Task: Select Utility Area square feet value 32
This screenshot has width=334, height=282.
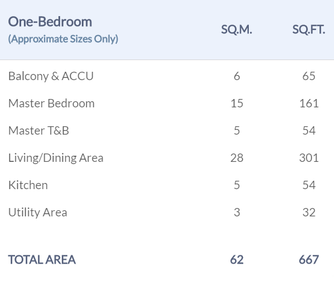Action: pyautogui.click(x=309, y=212)
